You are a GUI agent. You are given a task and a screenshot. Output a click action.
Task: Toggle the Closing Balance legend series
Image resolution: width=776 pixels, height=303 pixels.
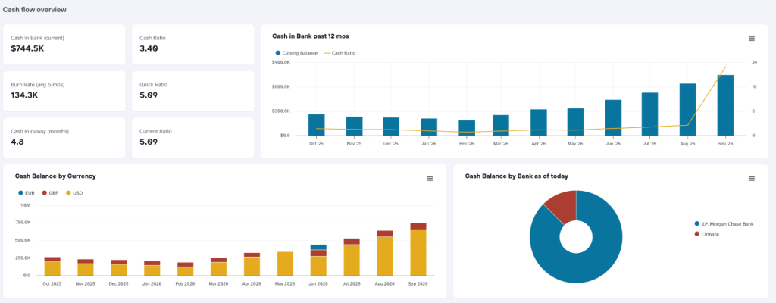pyautogui.click(x=296, y=53)
